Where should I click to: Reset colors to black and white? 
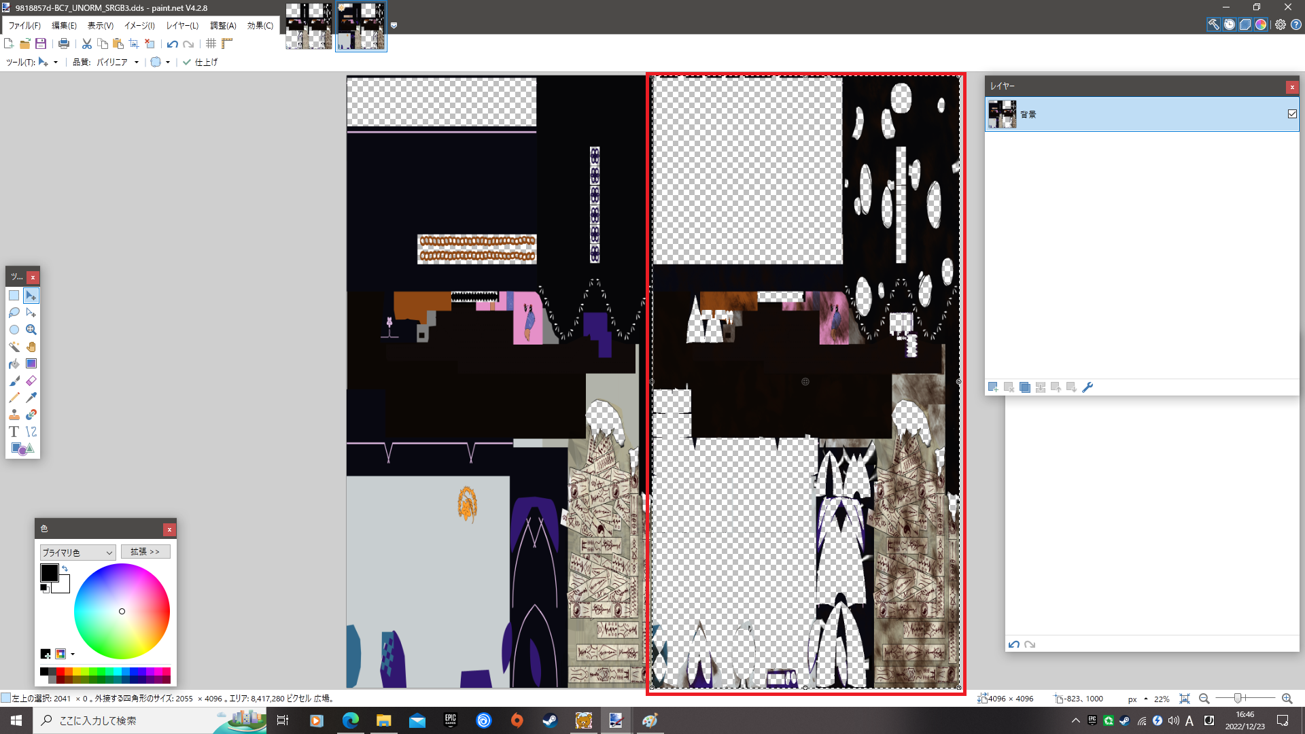[x=44, y=588]
